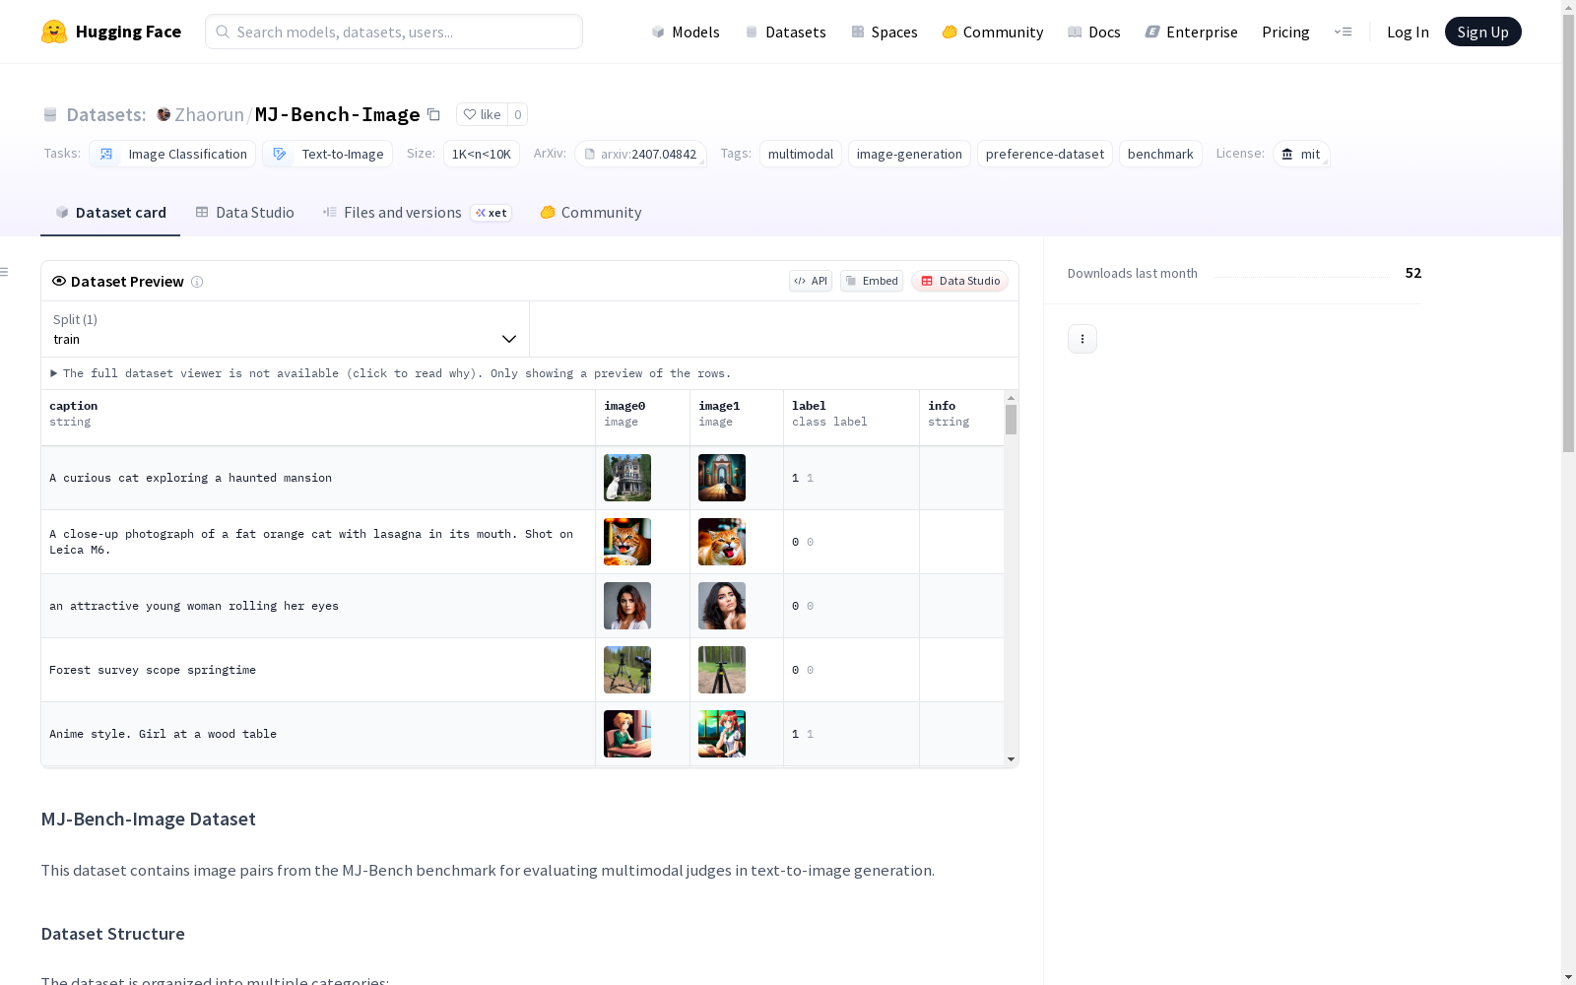
Task: Click the 'Forest survey scope springtime' caption
Action: pyautogui.click(x=153, y=670)
